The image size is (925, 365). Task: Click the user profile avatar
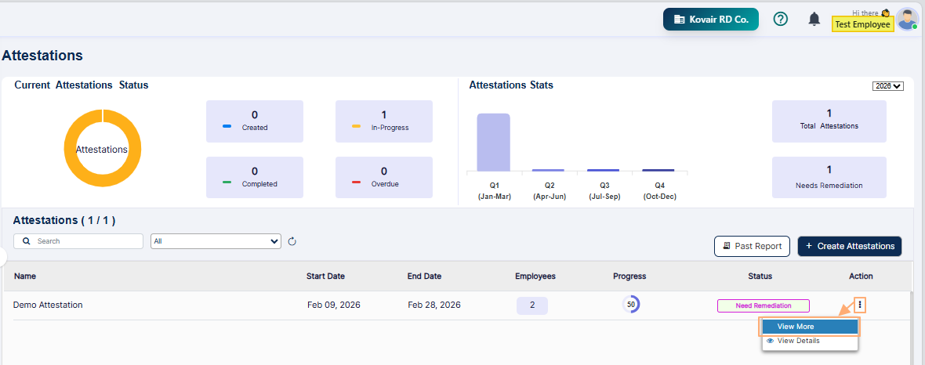(x=907, y=19)
